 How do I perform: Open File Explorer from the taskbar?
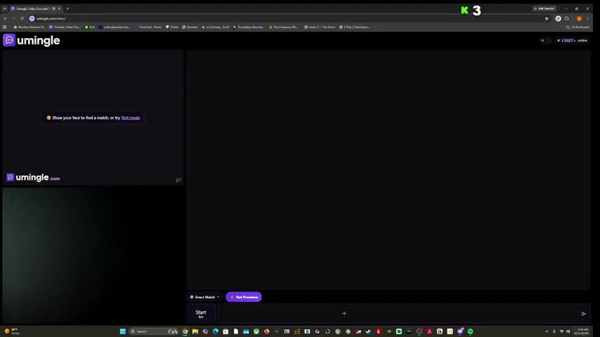pyautogui.click(x=195, y=331)
